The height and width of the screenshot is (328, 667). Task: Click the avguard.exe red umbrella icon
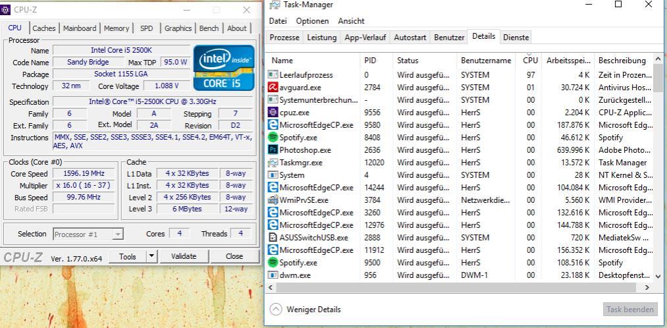coord(273,88)
